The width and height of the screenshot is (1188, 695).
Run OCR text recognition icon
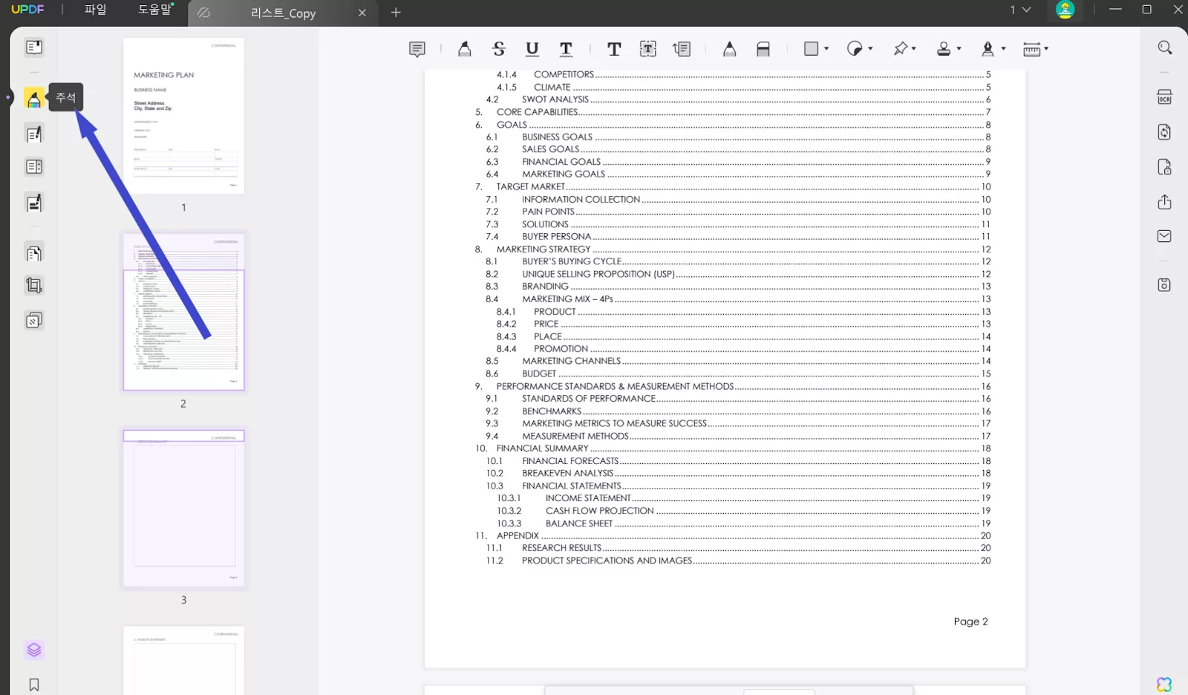pos(1164,97)
